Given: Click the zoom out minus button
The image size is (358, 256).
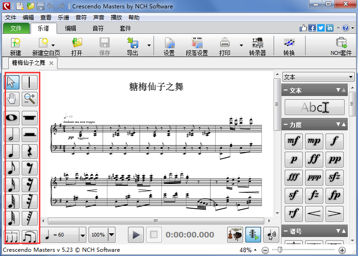Looking at the screenshot, I should [x=265, y=250].
